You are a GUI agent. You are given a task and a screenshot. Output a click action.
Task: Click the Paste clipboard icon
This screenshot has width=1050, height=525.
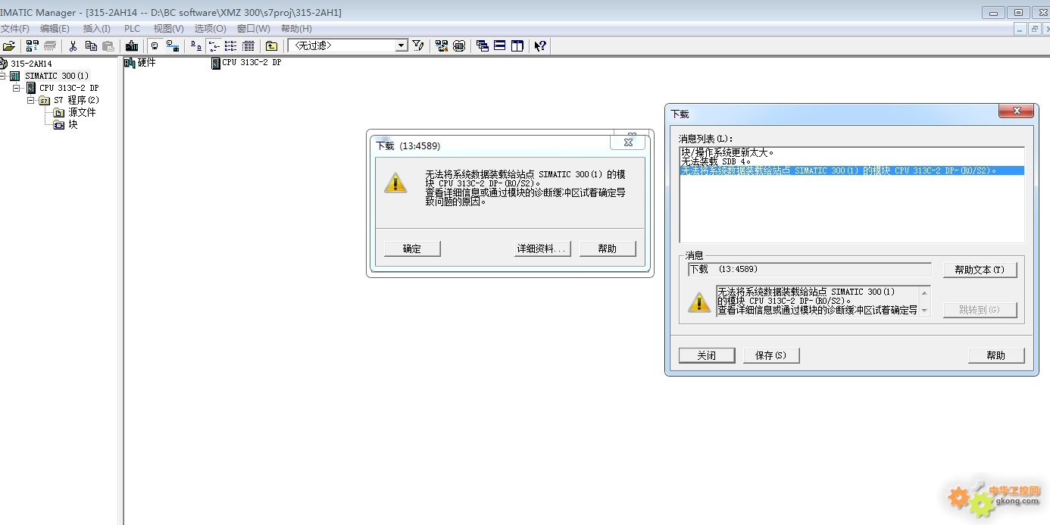pos(108,46)
